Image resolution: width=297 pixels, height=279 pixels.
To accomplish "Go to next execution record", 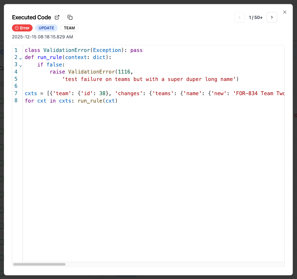I will click(272, 17).
